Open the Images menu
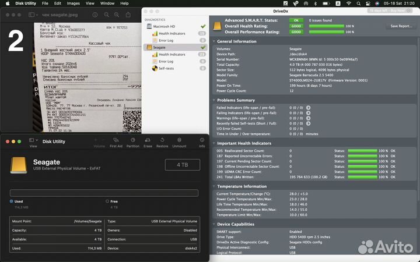The width and height of the screenshot is (420, 262). [73, 3]
